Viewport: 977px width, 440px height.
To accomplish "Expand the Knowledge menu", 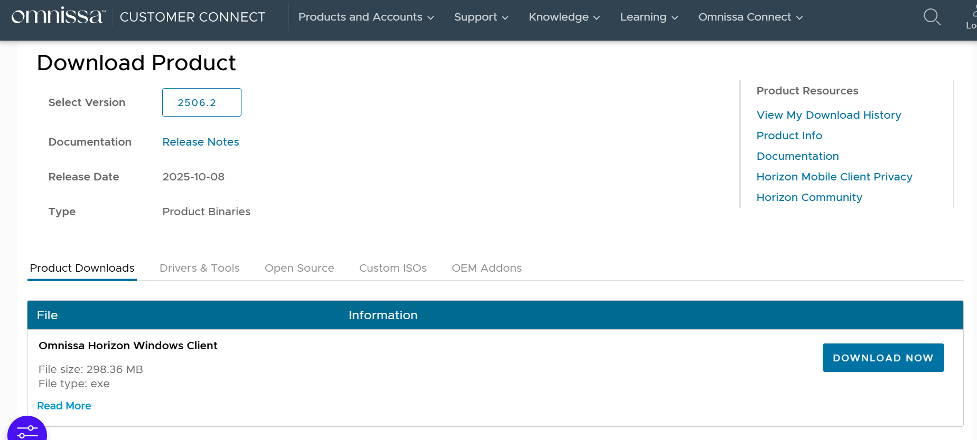I will [564, 17].
